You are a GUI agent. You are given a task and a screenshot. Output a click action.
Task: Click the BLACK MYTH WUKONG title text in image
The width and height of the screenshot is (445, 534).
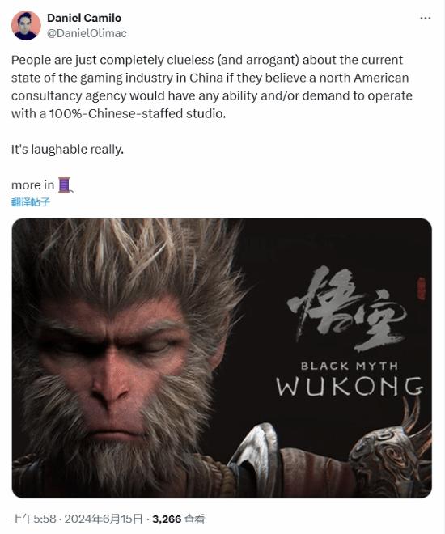click(350, 379)
